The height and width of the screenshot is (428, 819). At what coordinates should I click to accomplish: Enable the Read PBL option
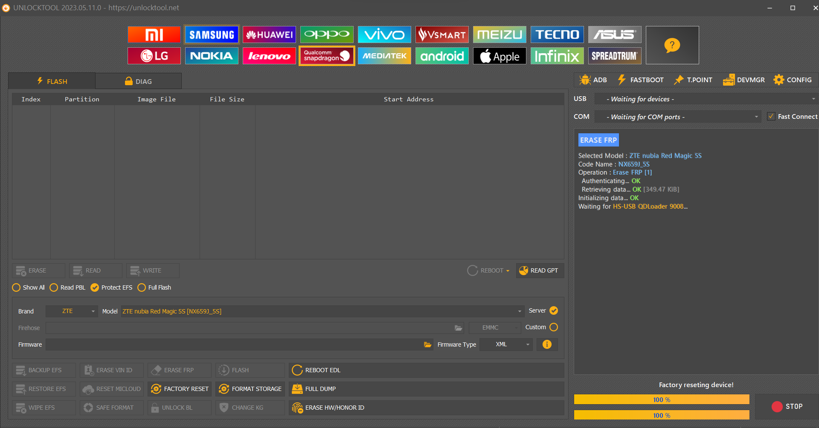pos(67,287)
